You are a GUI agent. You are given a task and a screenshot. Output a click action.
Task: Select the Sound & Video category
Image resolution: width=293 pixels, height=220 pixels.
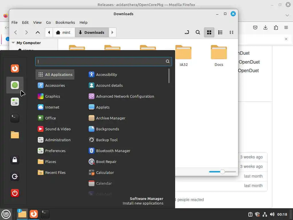click(x=54, y=129)
